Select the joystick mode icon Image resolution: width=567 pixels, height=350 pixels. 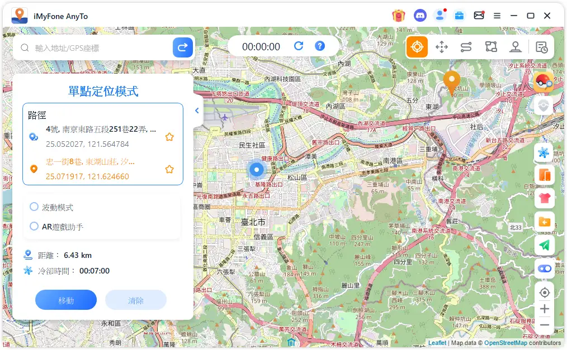click(516, 47)
